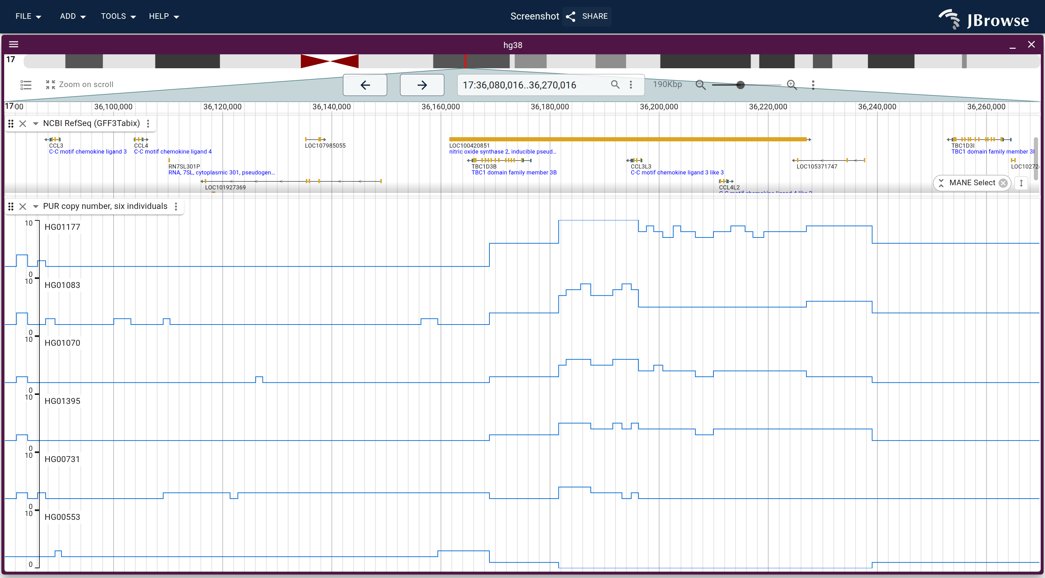
Task: Click the chromosome 17 ideogram centromere
Action: point(330,61)
